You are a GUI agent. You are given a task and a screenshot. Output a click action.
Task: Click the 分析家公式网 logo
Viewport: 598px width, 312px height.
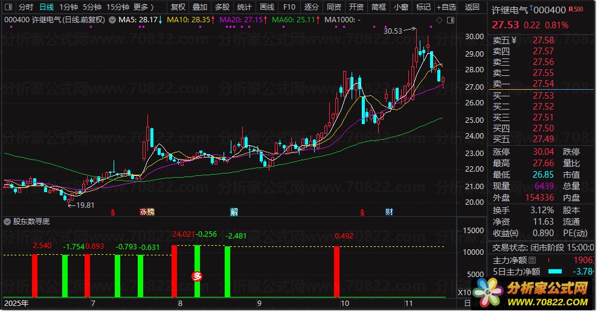531,293
